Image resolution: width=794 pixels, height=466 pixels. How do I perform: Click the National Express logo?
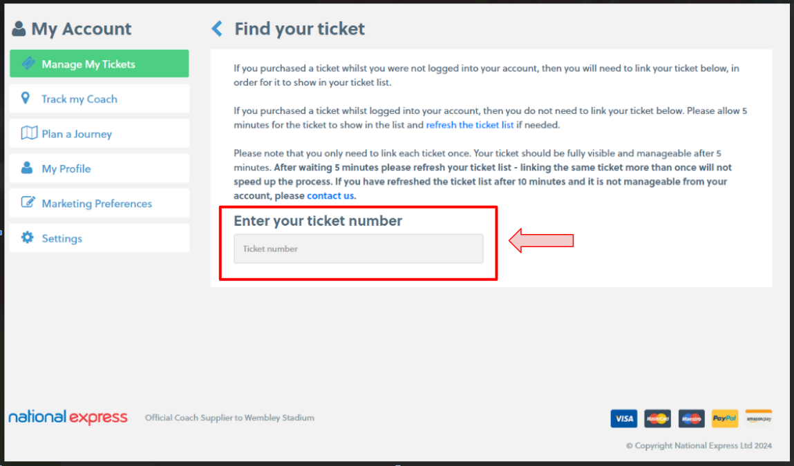point(68,417)
